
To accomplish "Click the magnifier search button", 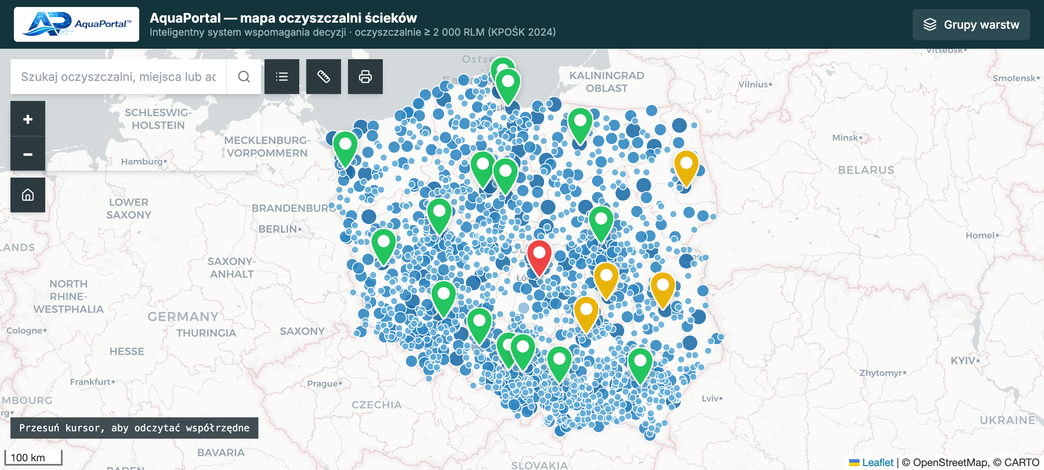I will pyautogui.click(x=244, y=77).
